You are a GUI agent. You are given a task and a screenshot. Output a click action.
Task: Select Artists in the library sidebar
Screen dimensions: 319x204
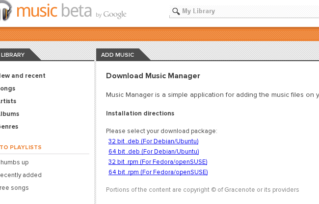[8, 101]
